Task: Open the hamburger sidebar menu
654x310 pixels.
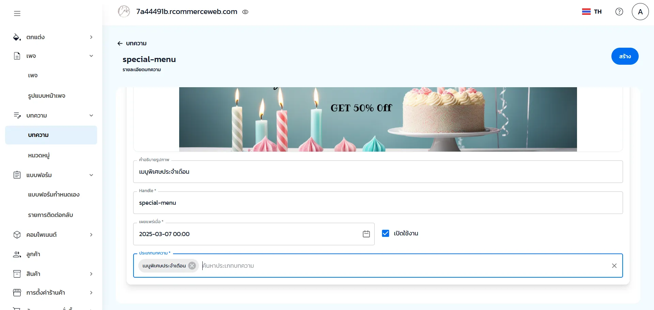Action: point(17,13)
